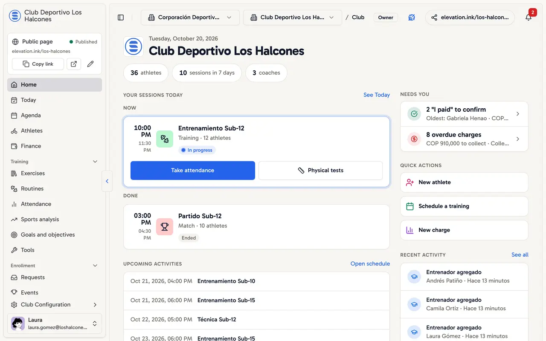The image size is (546, 341).
Task: Collapse the Enrollment section
Action: pyautogui.click(x=95, y=266)
